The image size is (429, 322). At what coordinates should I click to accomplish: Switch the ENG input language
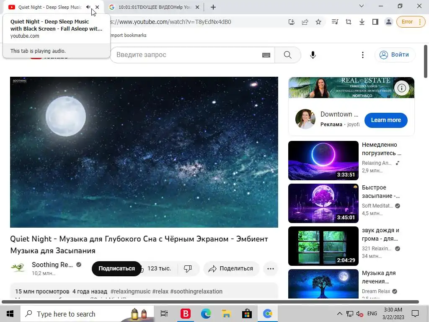click(x=372, y=314)
